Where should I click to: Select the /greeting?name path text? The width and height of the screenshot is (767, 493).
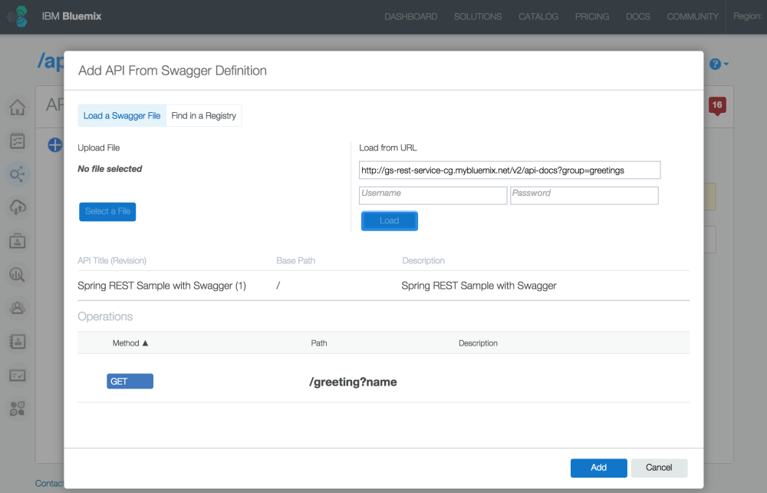point(353,382)
